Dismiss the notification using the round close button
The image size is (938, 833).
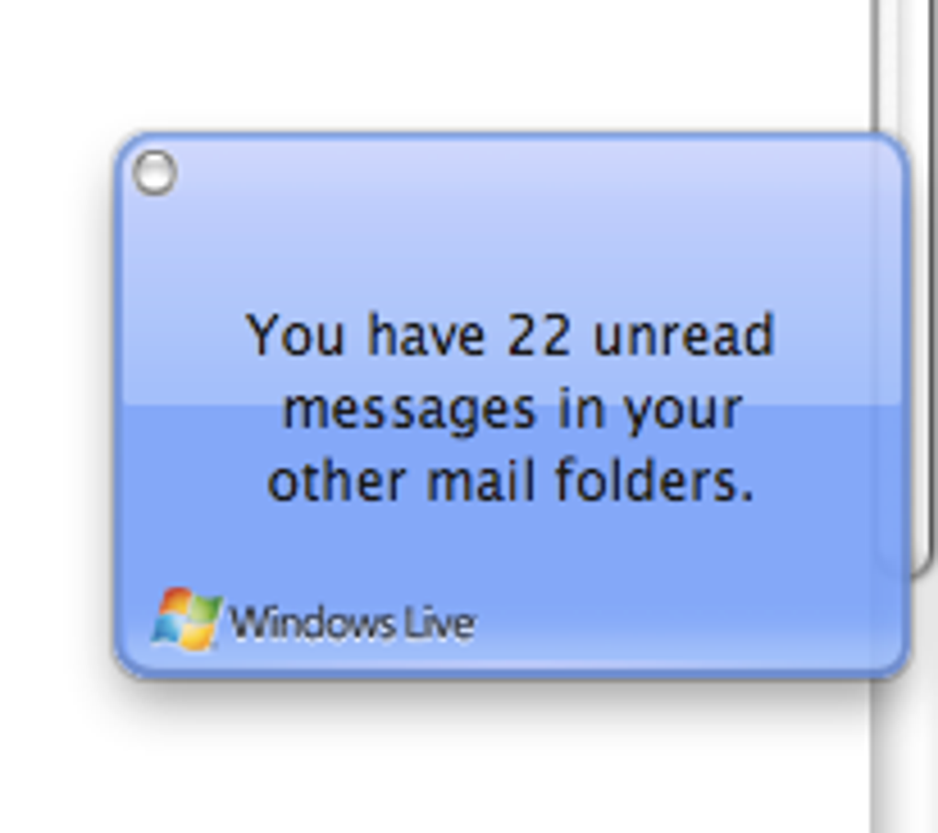[154, 173]
